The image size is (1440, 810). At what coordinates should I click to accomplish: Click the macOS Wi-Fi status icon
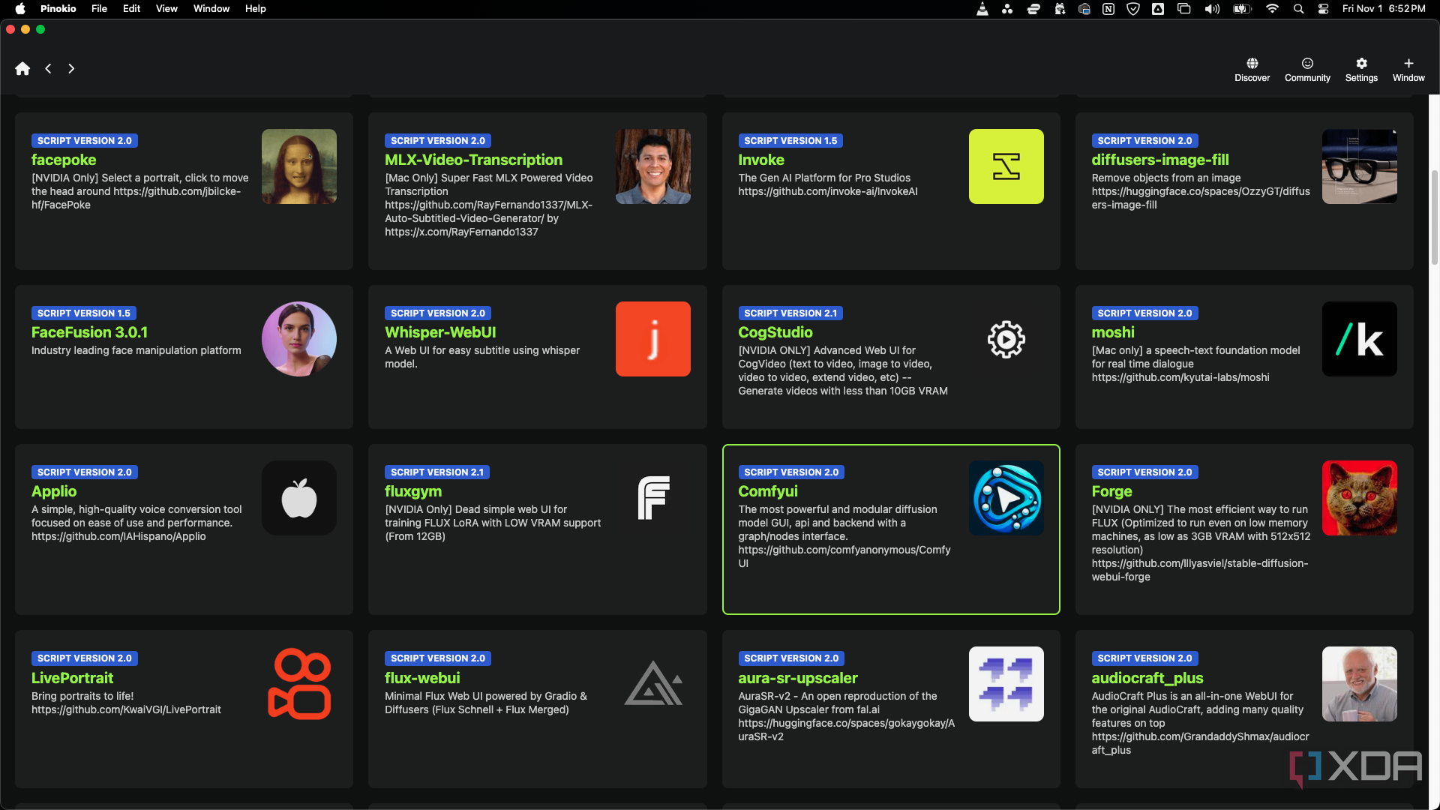(x=1270, y=8)
